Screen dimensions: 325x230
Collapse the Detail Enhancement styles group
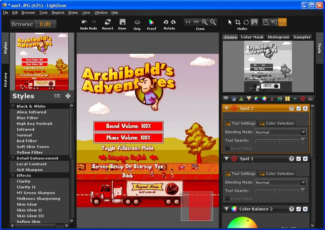tap(13, 158)
